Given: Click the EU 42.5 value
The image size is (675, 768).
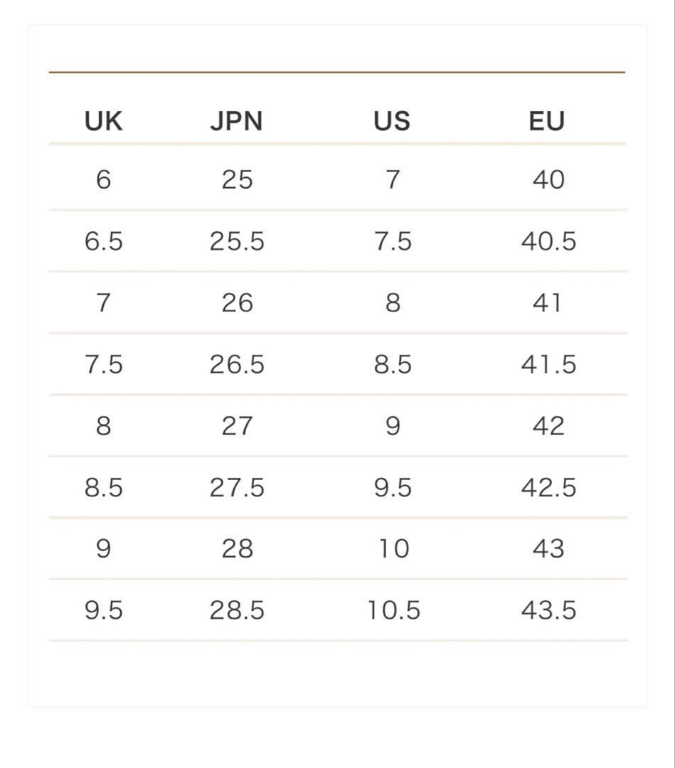Looking at the screenshot, I should [x=548, y=487].
